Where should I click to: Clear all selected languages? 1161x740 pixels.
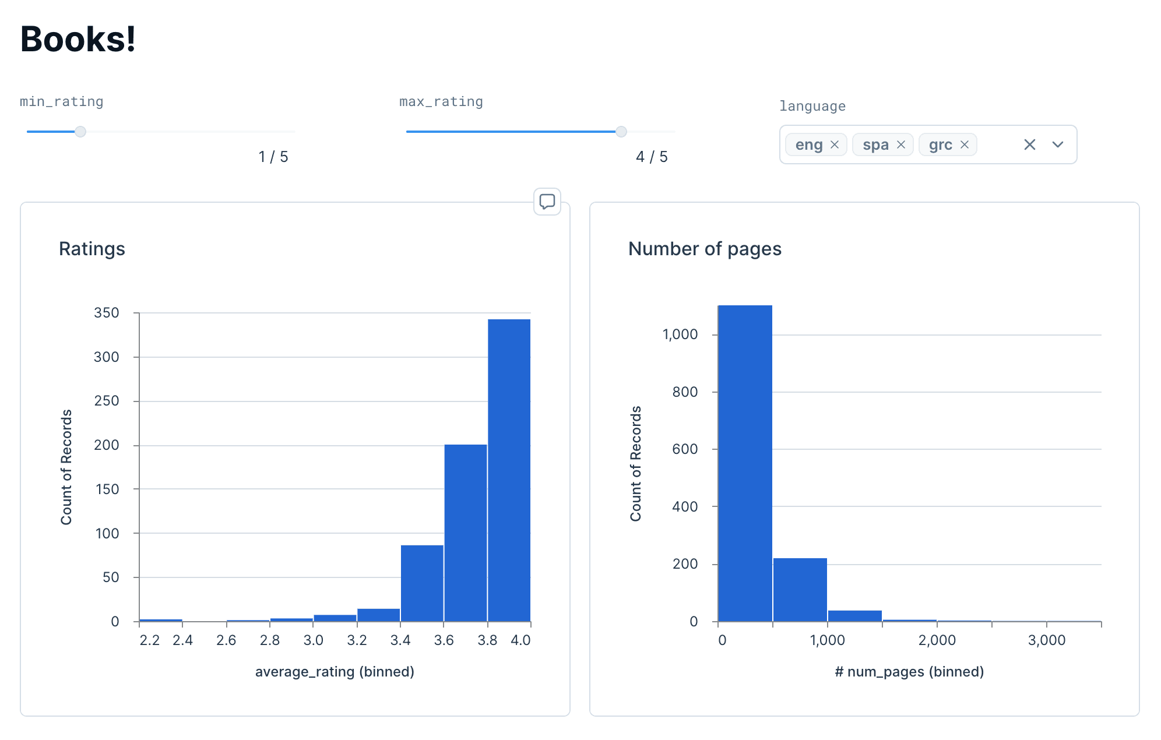click(x=1030, y=145)
